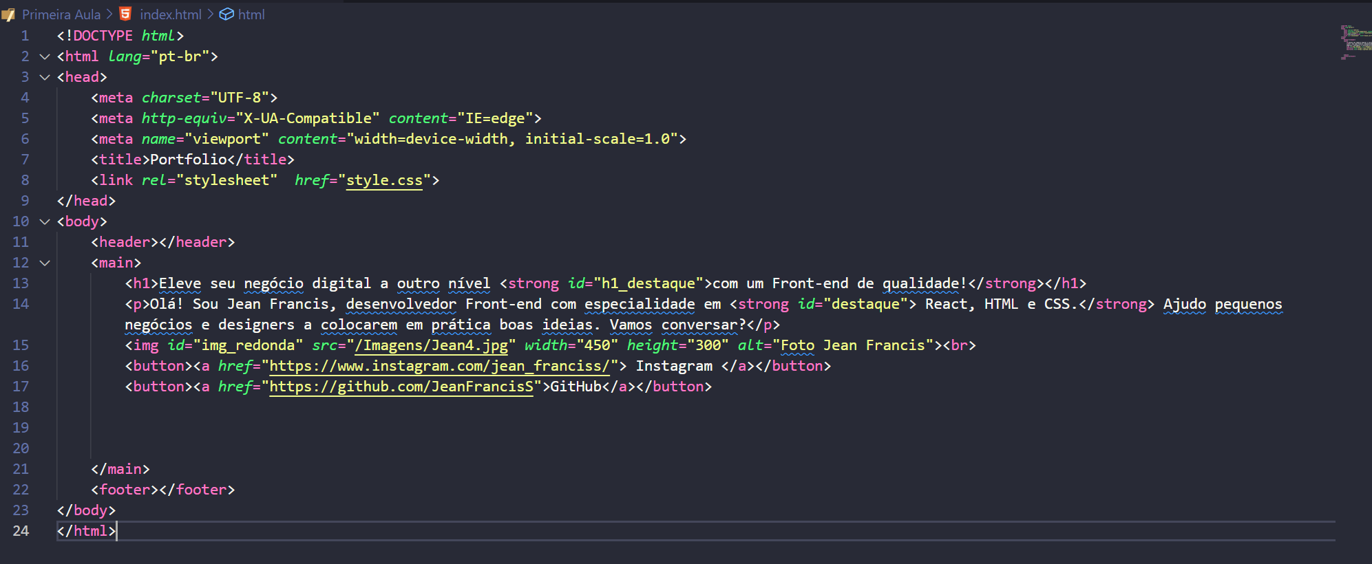Click the "stylesheet" rel value
The image size is (1372, 564).
coord(227,180)
